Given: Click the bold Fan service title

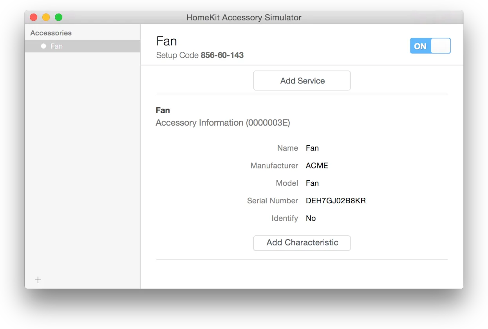Looking at the screenshot, I should pos(163,110).
